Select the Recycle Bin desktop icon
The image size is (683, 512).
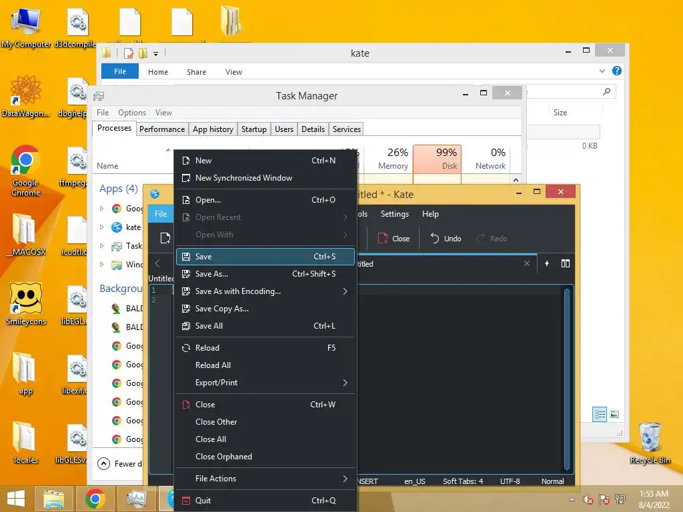click(x=650, y=443)
